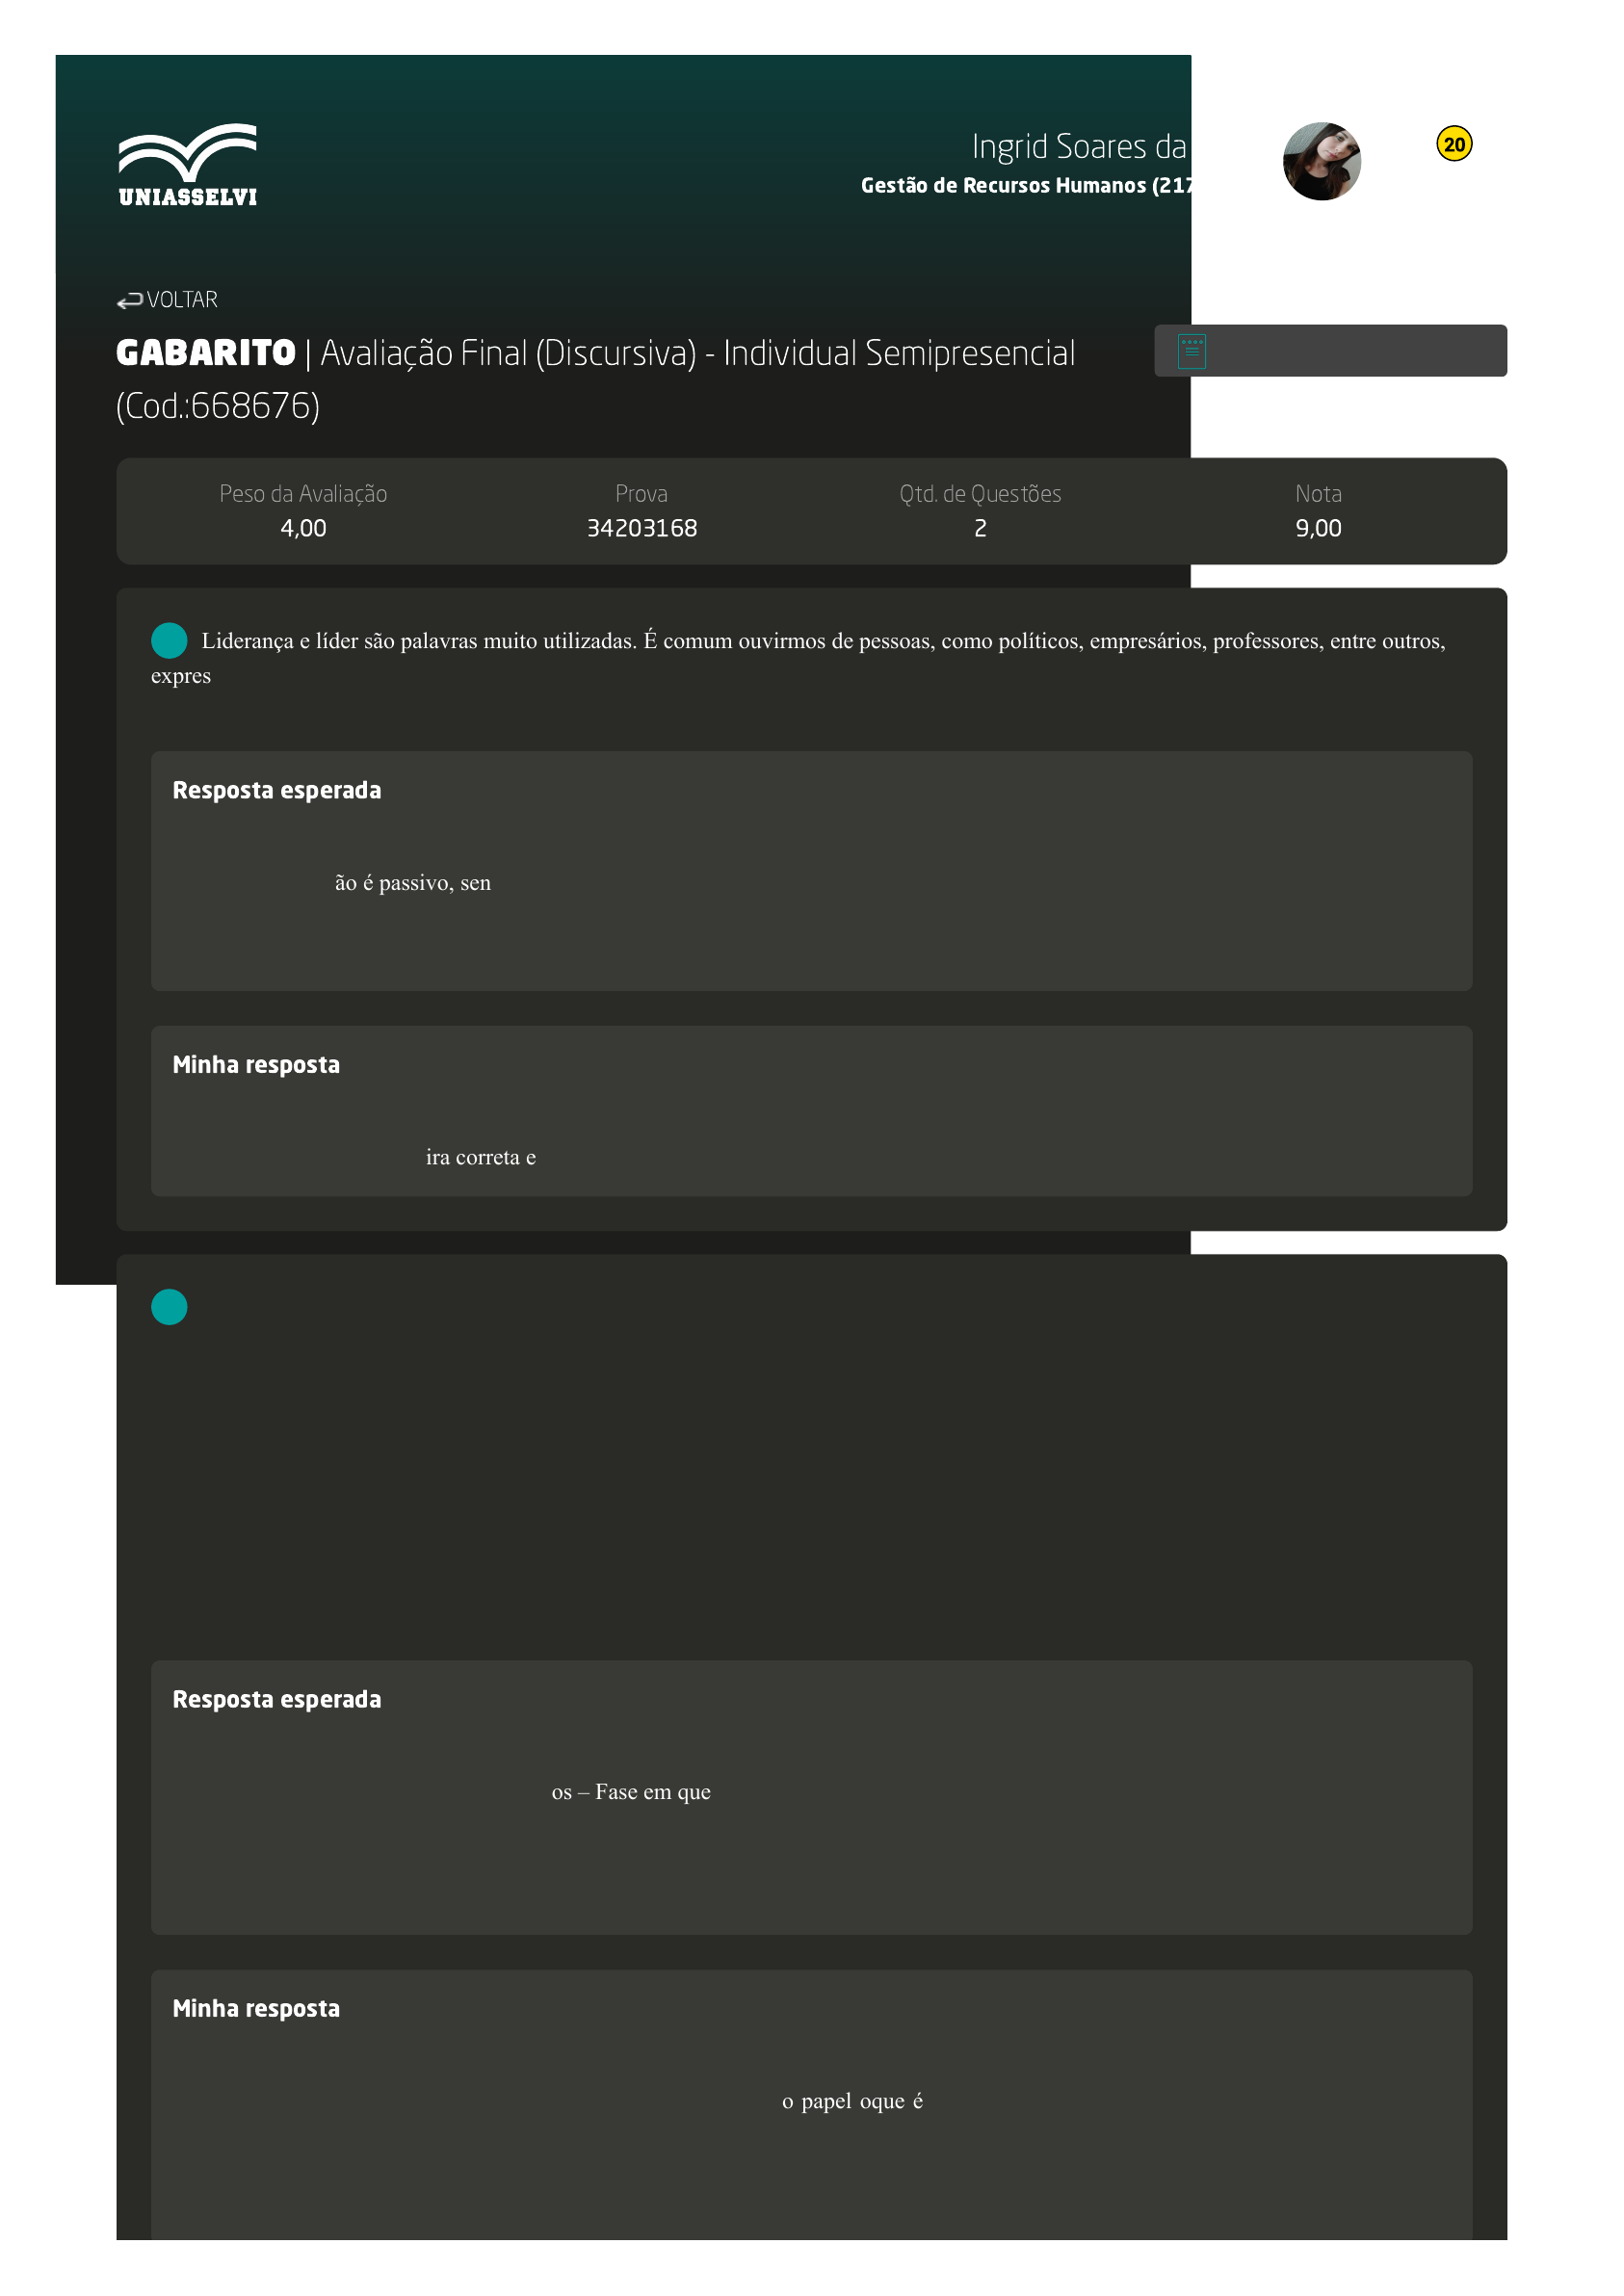Select the Prova number 34203168
This screenshot has height=2296, width=1624.
(x=641, y=528)
